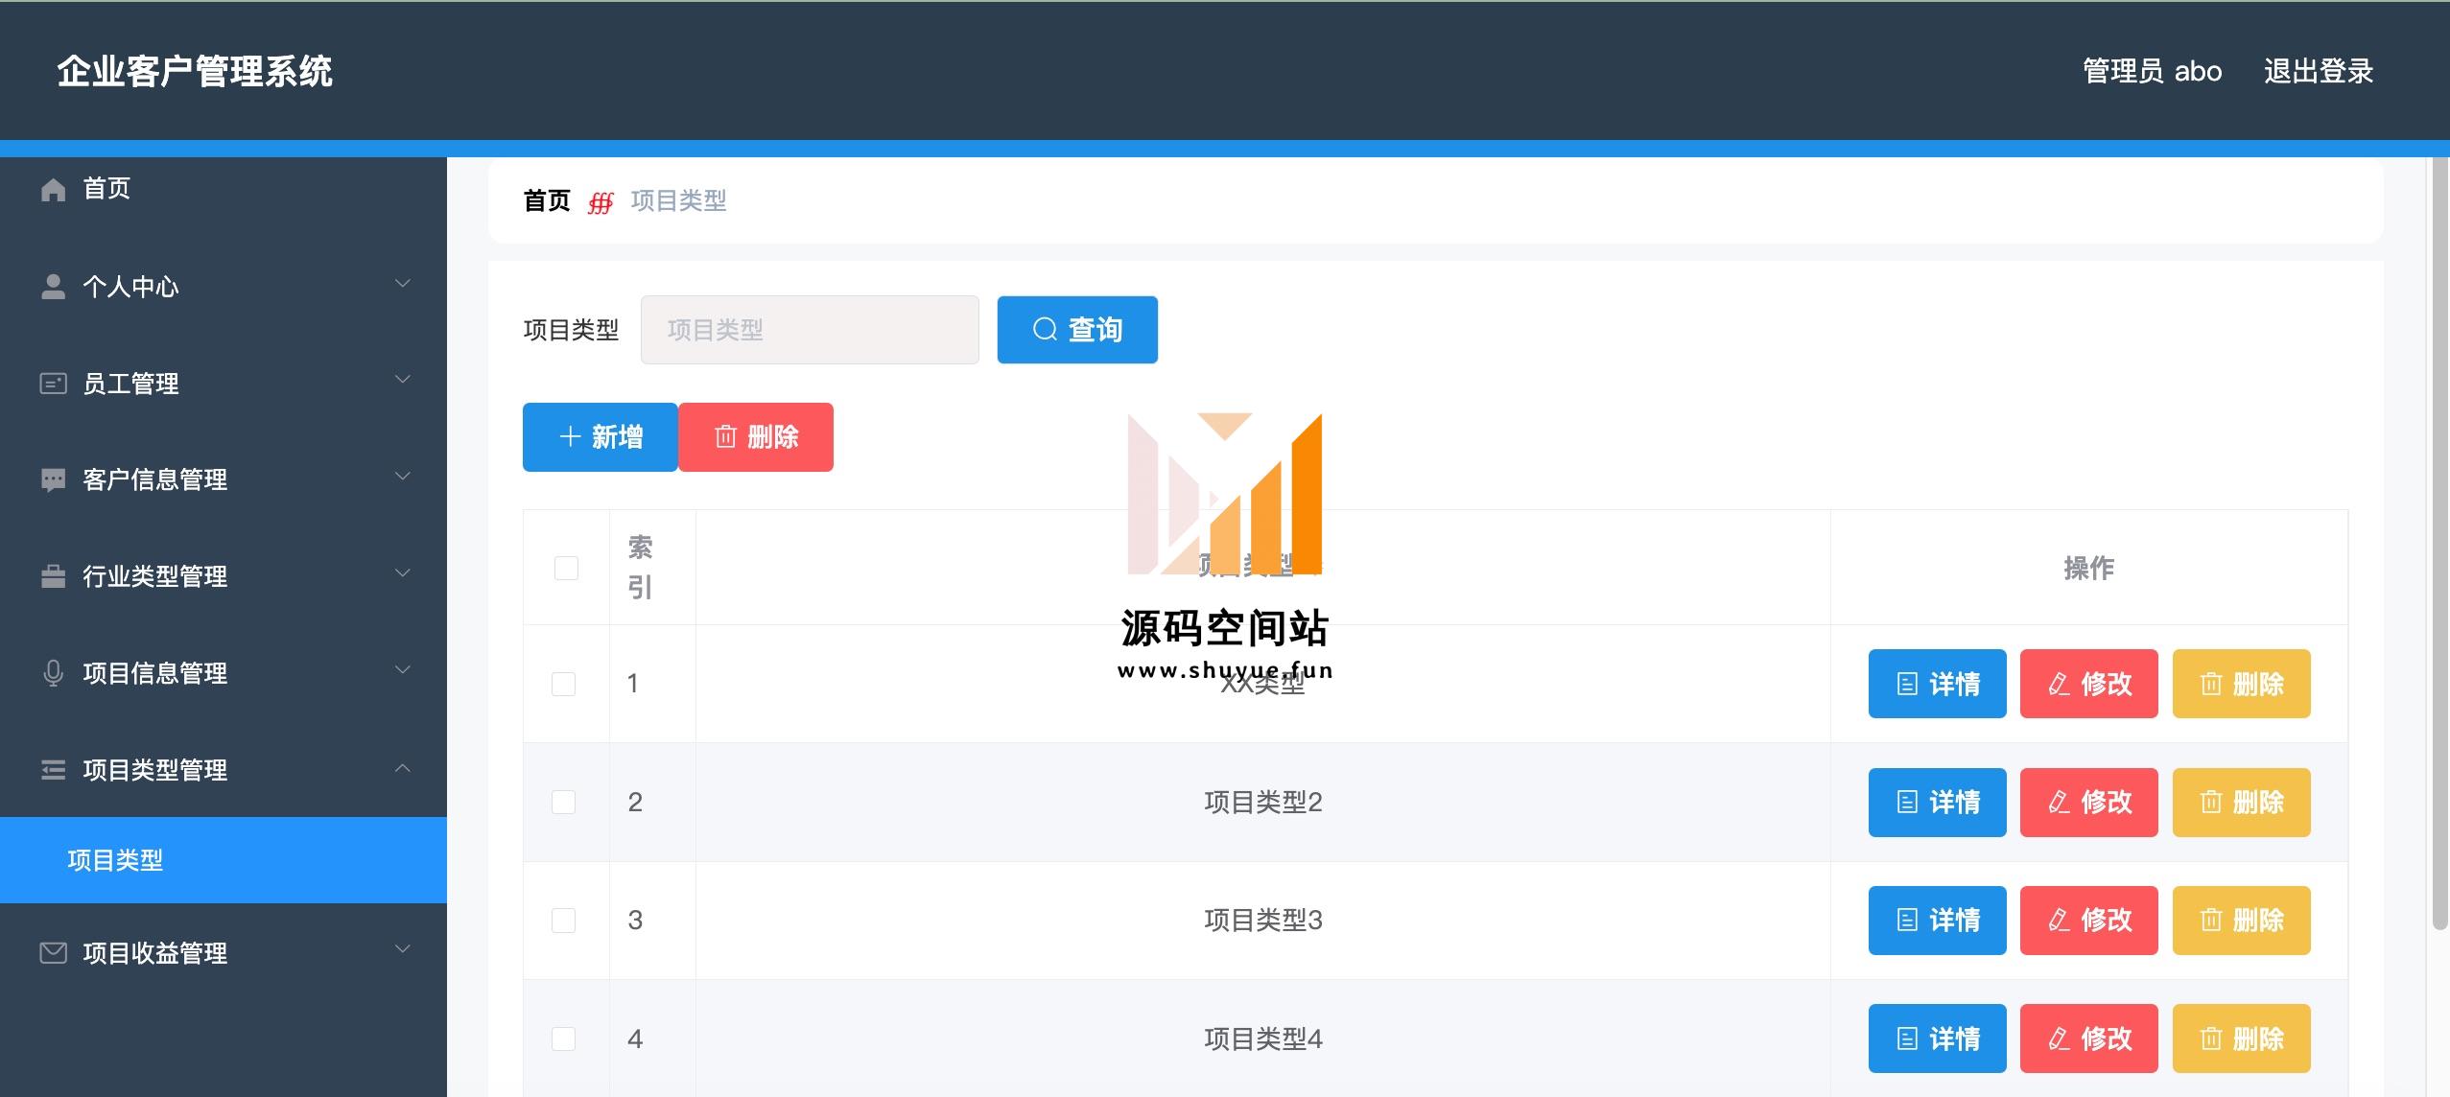Click the microphone icon beside 项目信息管理
This screenshot has width=2450, height=1097.
[x=54, y=673]
